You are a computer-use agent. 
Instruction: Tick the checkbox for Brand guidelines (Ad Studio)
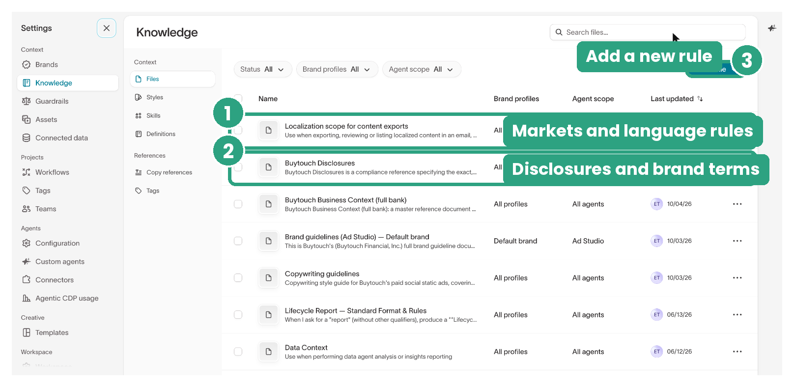tap(238, 241)
